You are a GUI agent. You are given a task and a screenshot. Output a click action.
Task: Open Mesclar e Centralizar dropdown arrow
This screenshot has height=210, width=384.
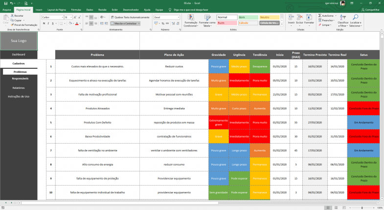(138, 23)
